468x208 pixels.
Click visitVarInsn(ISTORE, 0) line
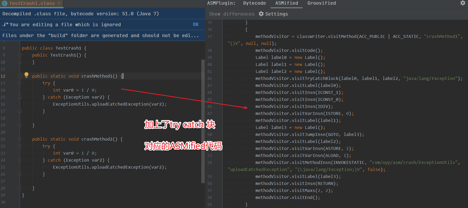(x=304, y=113)
